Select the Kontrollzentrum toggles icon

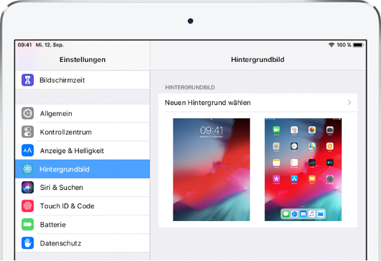(28, 132)
